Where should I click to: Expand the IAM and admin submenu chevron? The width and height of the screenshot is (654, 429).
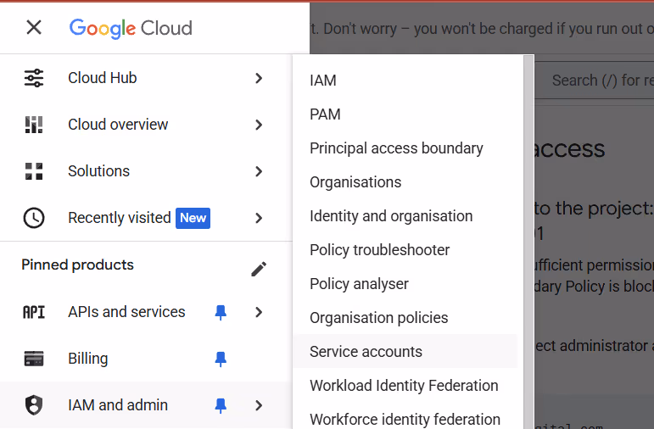259,405
